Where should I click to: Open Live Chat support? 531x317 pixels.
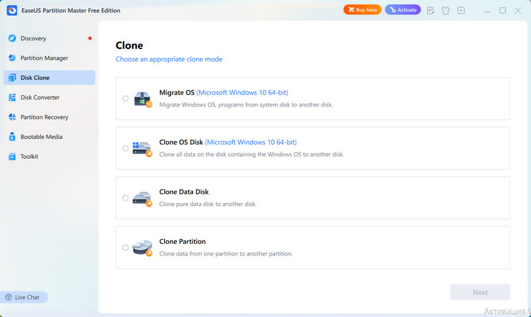[24, 297]
